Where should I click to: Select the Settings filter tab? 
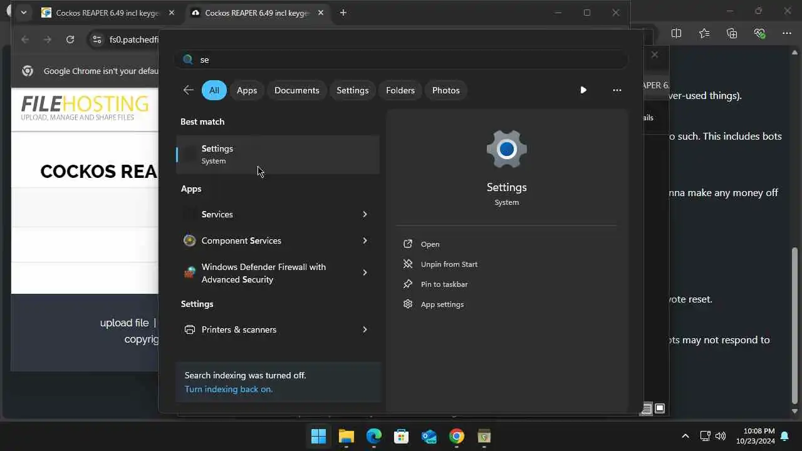pos(353,90)
